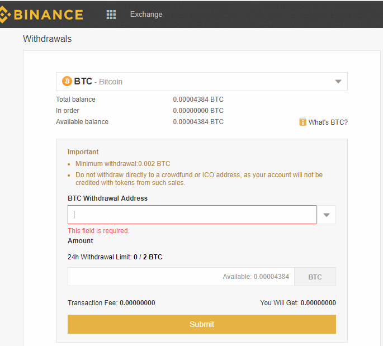Image resolution: width=383 pixels, height=346 pixels.
Task: Click the You Will Get 0.00000000 text
Action: pyautogui.click(x=298, y=303)
